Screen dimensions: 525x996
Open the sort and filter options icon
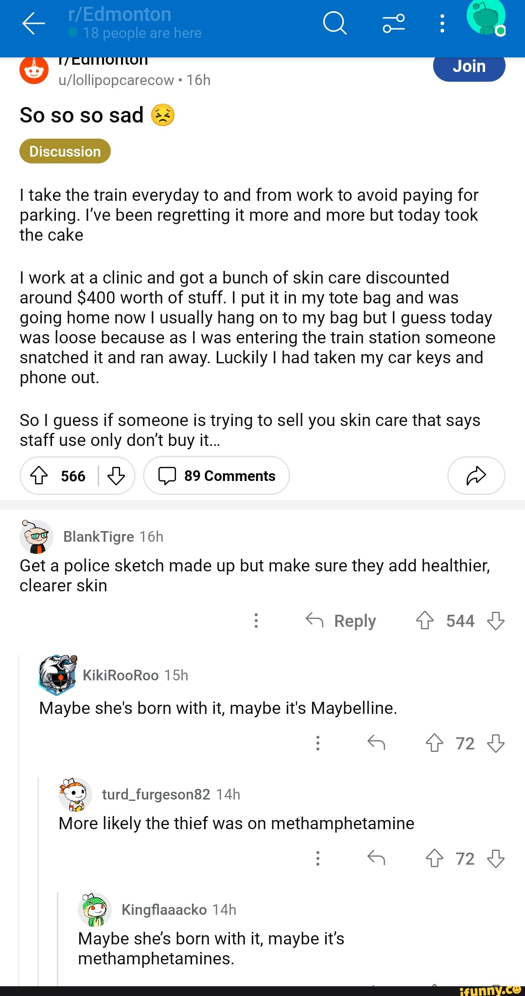pyautogui.click(x=393, y=23)
